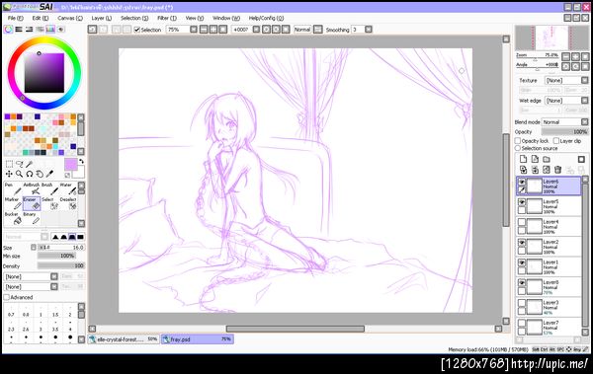The width and height of the screenshot is (593, 374).
Task: Open the Layer menu
Action: click(102, 18)
